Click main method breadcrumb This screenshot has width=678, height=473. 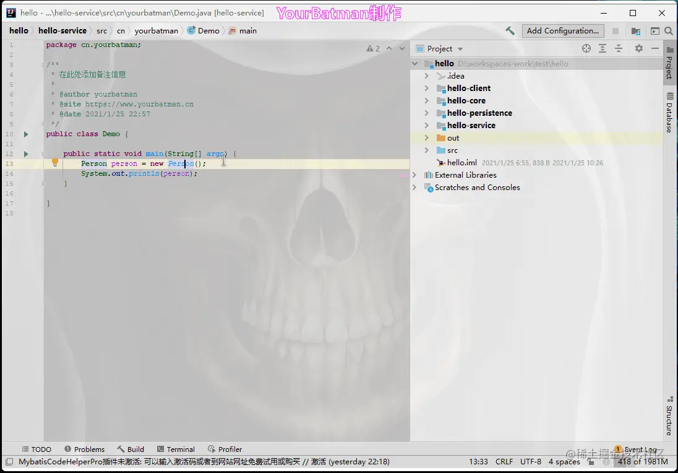(x=242, y=31)
